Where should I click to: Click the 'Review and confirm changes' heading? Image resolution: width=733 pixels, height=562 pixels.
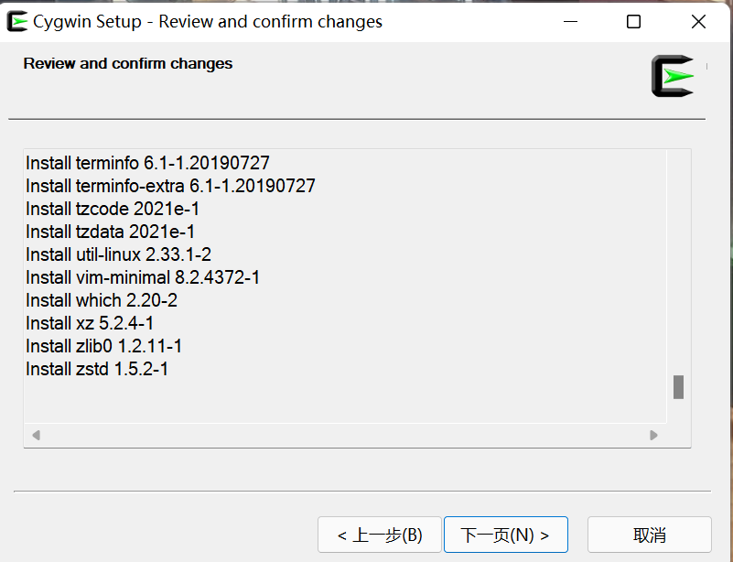[127, 63]
